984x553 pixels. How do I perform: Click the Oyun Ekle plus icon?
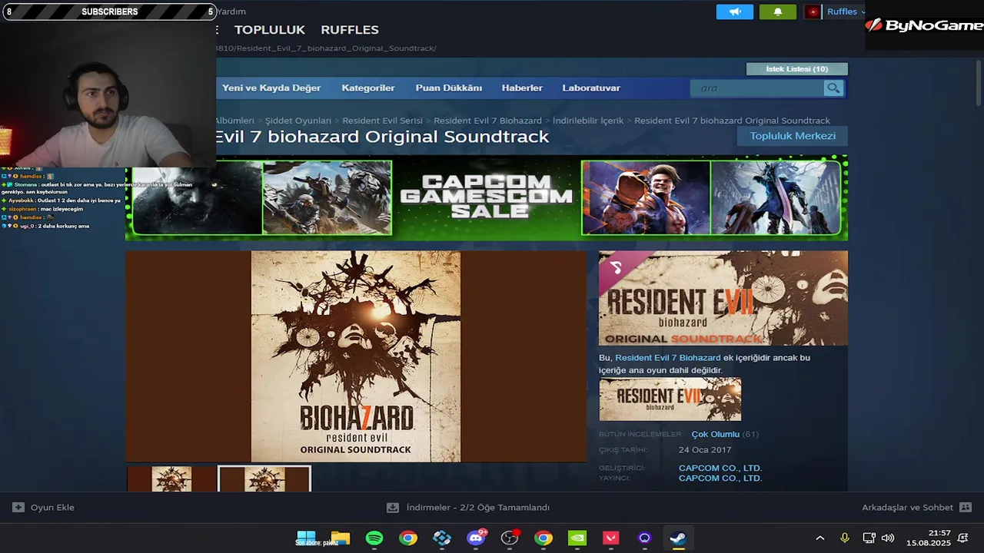coord(18,508)
